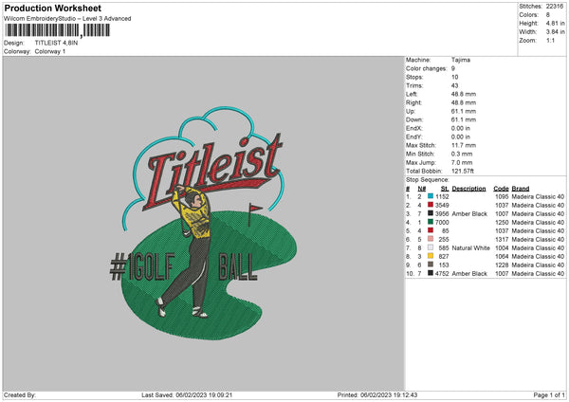The image size is (569, 402).
Task: Click the stops value '10'
Action: 454,78
